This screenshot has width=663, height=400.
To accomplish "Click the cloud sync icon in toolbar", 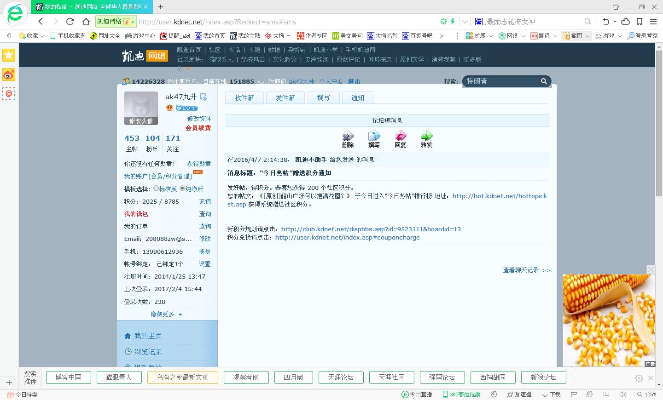I will click(625, 22).
